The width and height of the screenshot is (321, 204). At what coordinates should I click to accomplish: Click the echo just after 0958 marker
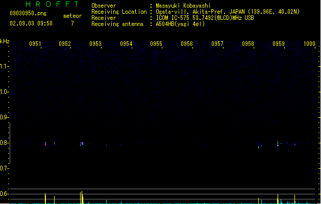[259, 146]
